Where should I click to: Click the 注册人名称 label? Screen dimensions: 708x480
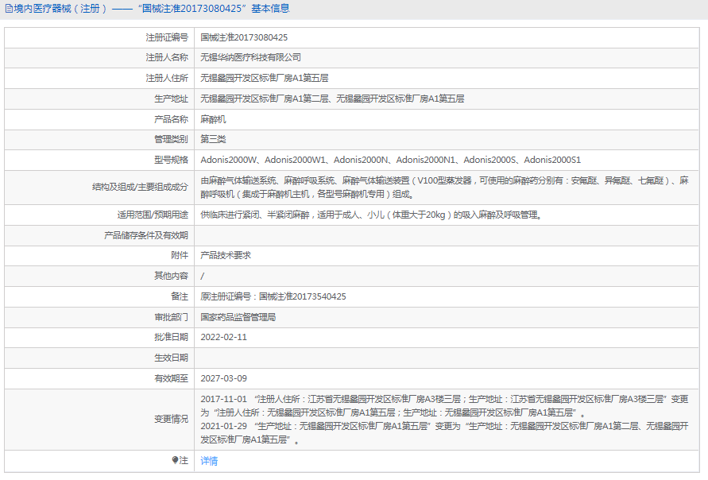tap(167, 57)
